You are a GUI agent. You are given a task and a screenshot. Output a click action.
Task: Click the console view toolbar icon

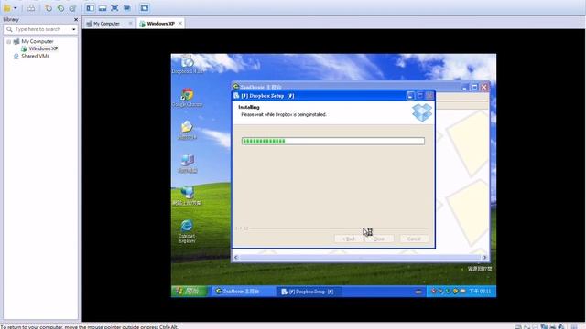(x=145, y=8)
